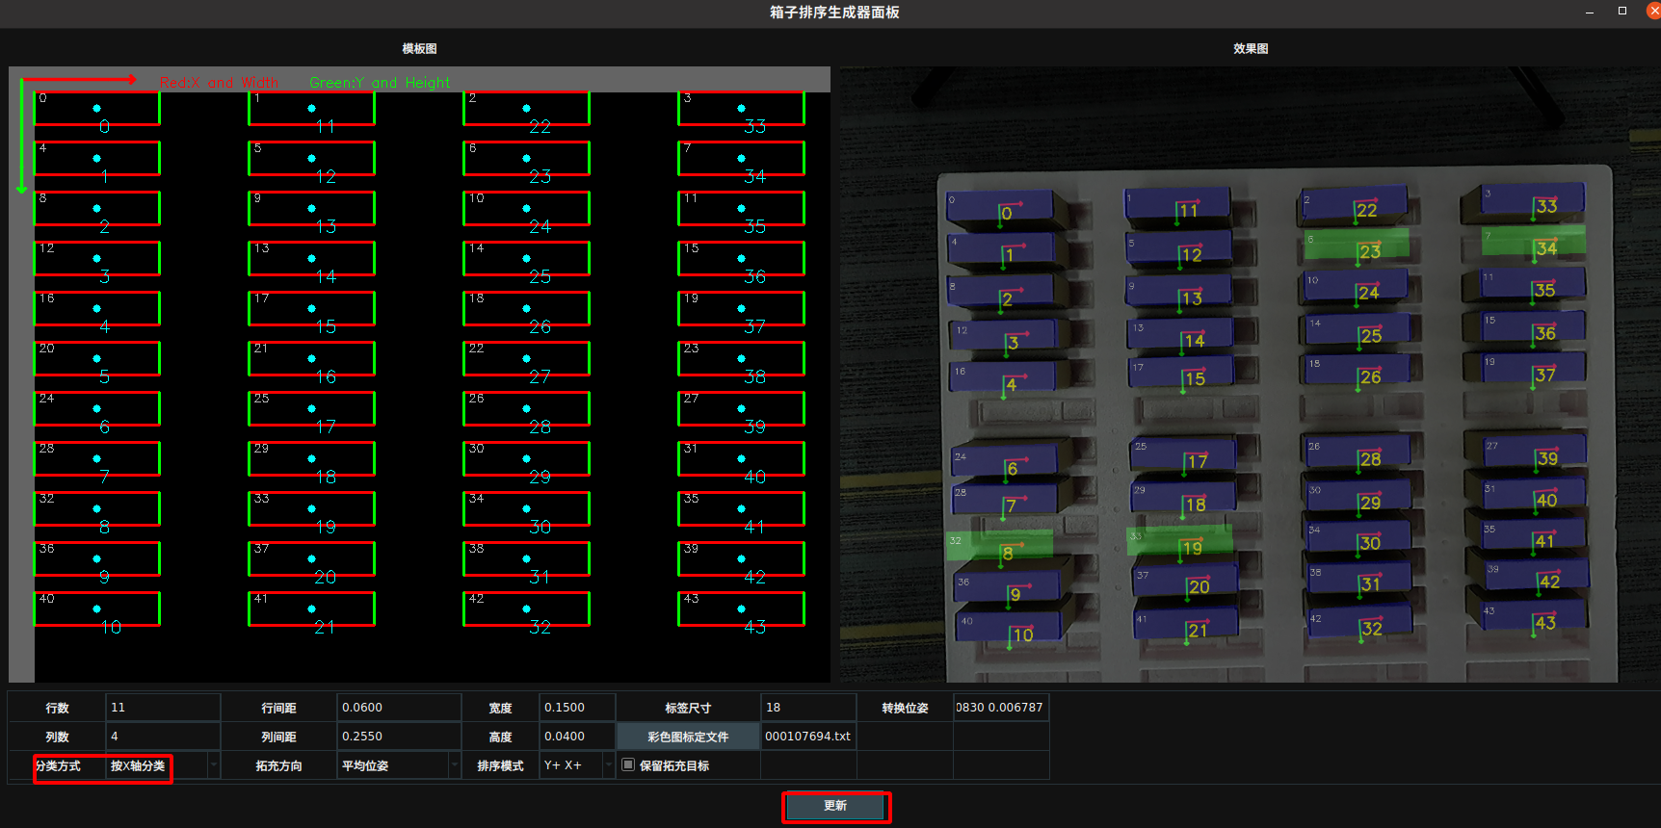Select the 效果图 panel header

(1251, 48)
